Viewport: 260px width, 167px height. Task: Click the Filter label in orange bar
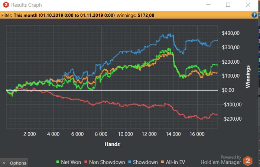click(7, 16)
